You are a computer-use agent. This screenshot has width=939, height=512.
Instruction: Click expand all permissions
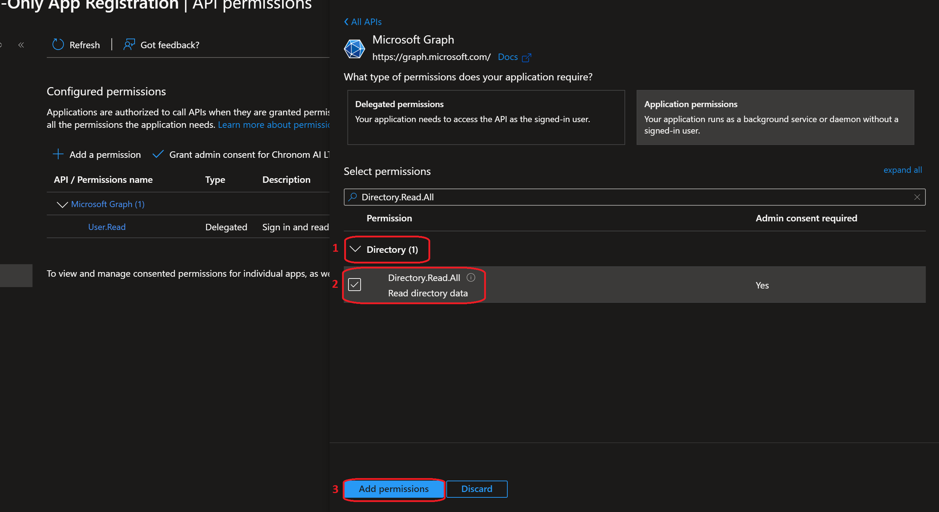coord(903,170)
